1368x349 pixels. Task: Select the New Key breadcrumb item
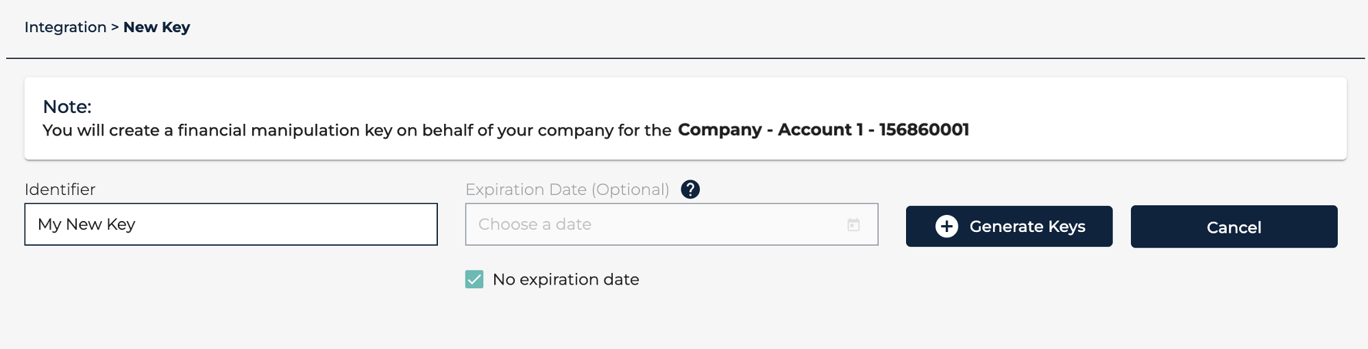[156, 27]
